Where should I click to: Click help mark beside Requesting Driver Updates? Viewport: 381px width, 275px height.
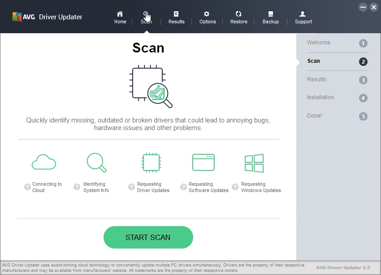tap(131, 187)
